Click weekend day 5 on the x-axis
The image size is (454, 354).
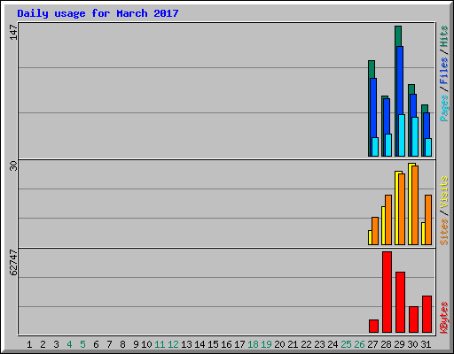pos(82,344)
